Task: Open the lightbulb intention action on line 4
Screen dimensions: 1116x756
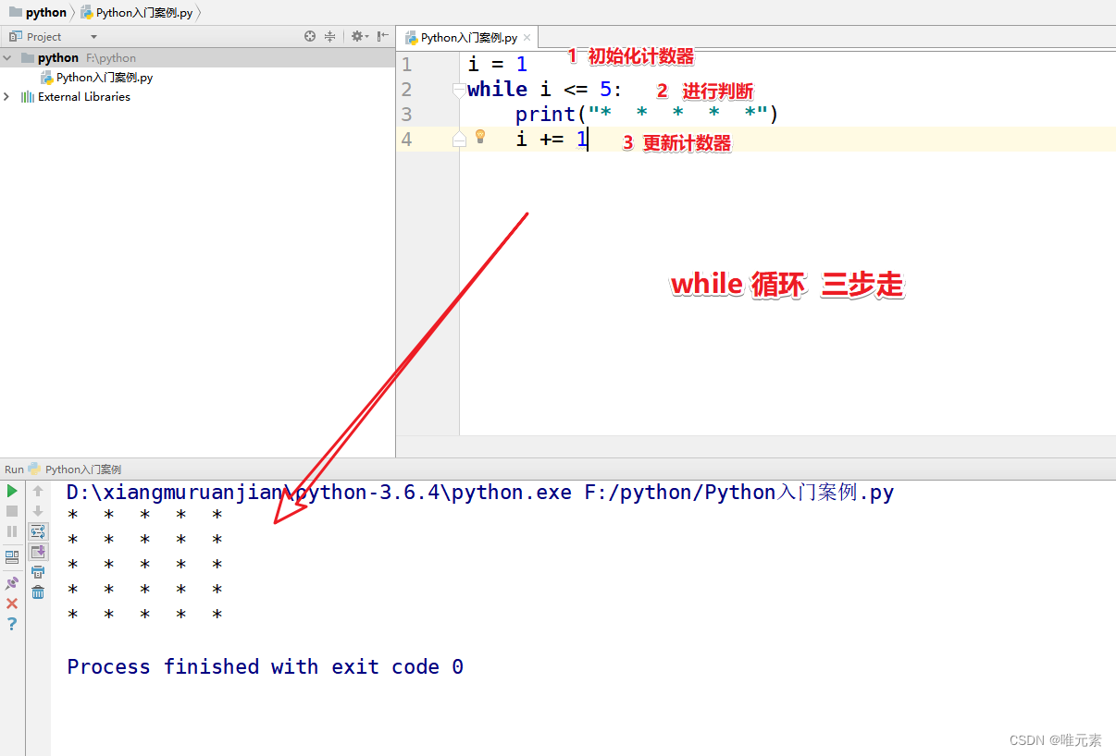Action: pos(479,137)
